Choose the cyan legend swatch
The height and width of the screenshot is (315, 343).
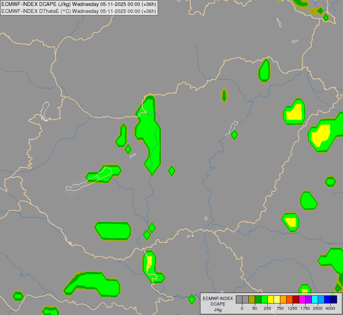point(315,299)
